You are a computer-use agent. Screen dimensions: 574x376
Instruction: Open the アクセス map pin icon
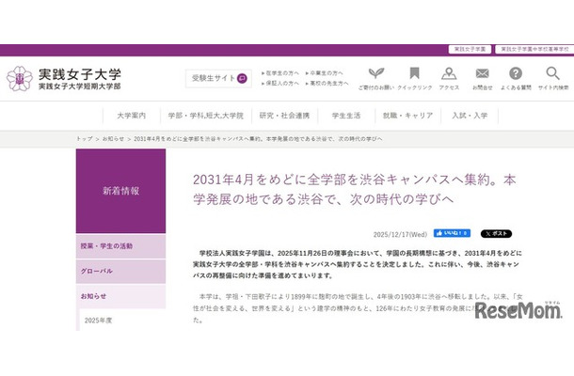(x=449, y=73)
